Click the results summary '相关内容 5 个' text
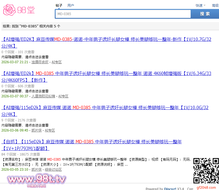Image resolution: width=219 pixels, height=190 pixels. pyautogui.click(x=50, y=26)
